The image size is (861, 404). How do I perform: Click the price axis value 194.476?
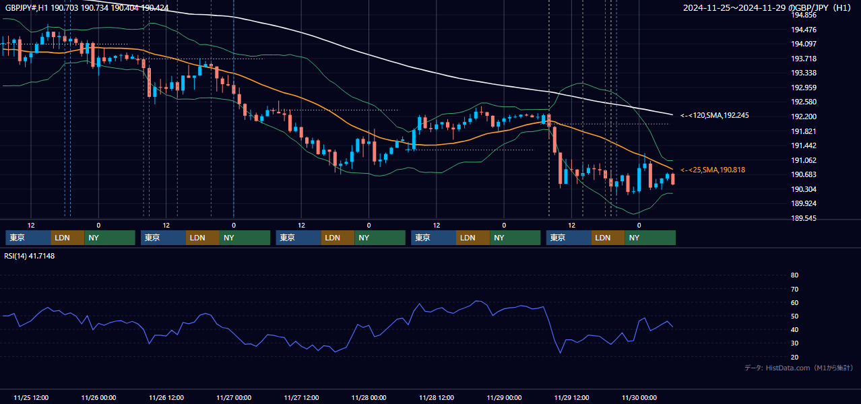(x=804, y=30)
